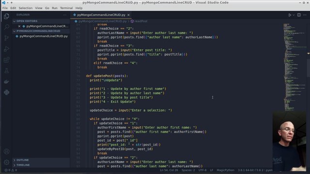Open the Go menu
Viewport: 310px width, 174px height.
(47, 8)
